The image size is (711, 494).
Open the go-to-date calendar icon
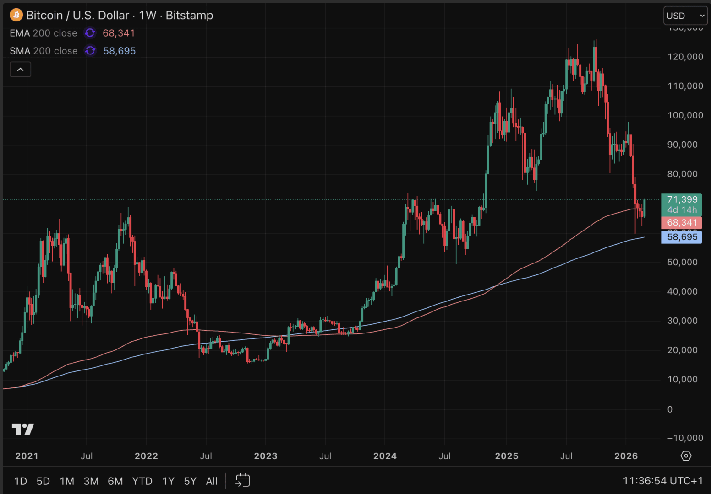click(242, 480)
